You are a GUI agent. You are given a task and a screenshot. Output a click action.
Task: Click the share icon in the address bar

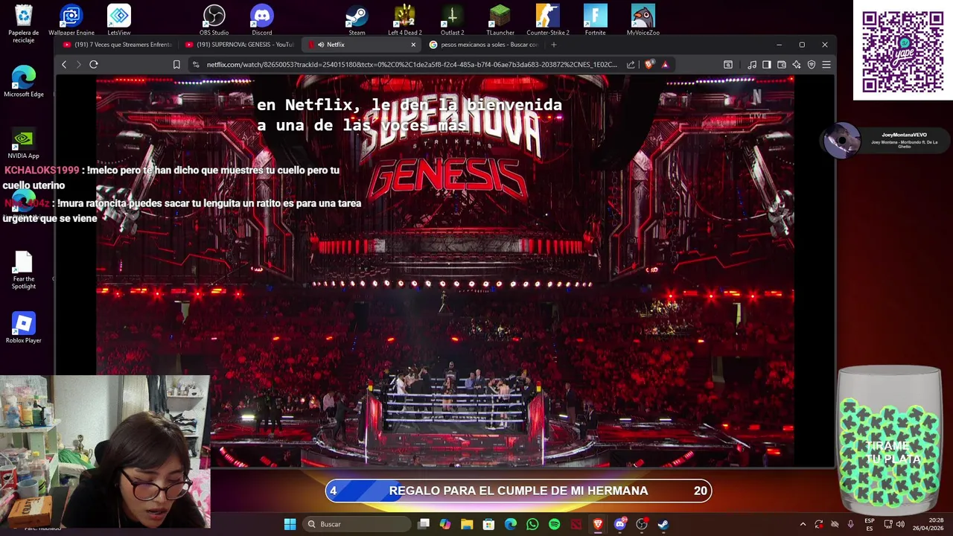click(x=631, y=65)
